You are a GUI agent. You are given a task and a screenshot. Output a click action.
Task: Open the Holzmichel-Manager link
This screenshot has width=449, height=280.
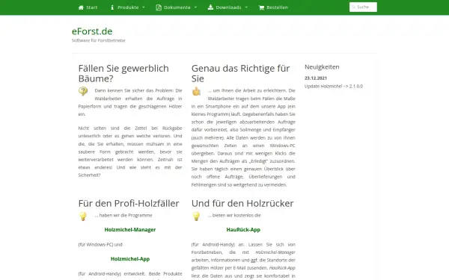click(x=130, y=230)
